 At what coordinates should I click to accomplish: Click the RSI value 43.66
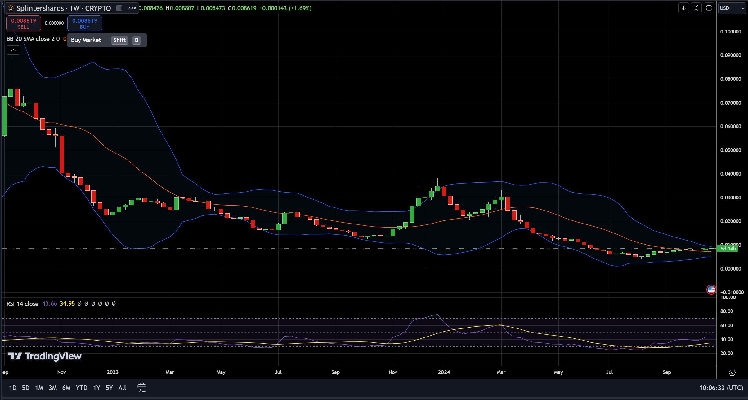50,304
